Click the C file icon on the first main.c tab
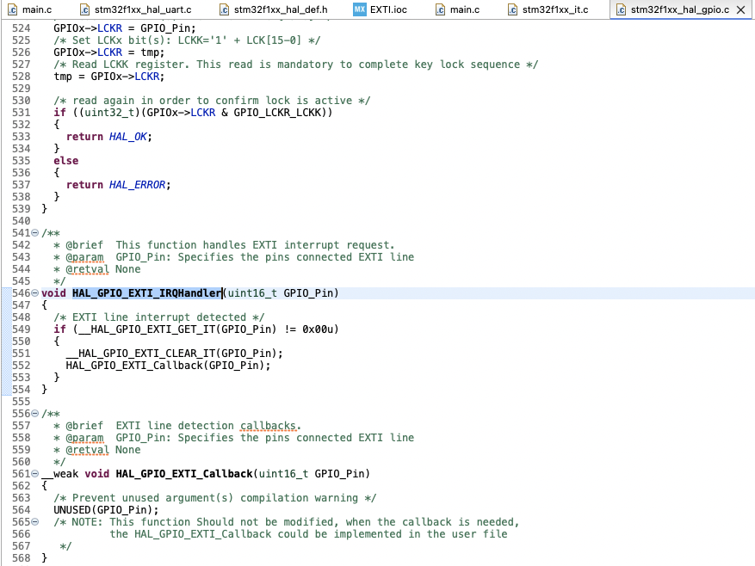The height and width of the screenshot is (566, 755). (14, 9)
